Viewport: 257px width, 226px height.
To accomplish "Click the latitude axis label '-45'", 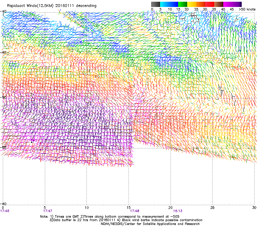I will (x=3, y=53).
